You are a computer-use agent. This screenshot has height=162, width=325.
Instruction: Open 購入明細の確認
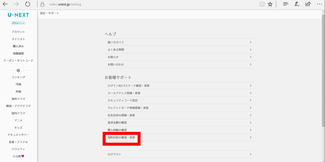[x=179, y=130]
